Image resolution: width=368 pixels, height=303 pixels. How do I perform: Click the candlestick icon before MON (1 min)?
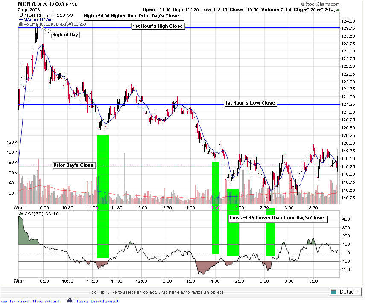pyautogui.click(x=21, y=15)
